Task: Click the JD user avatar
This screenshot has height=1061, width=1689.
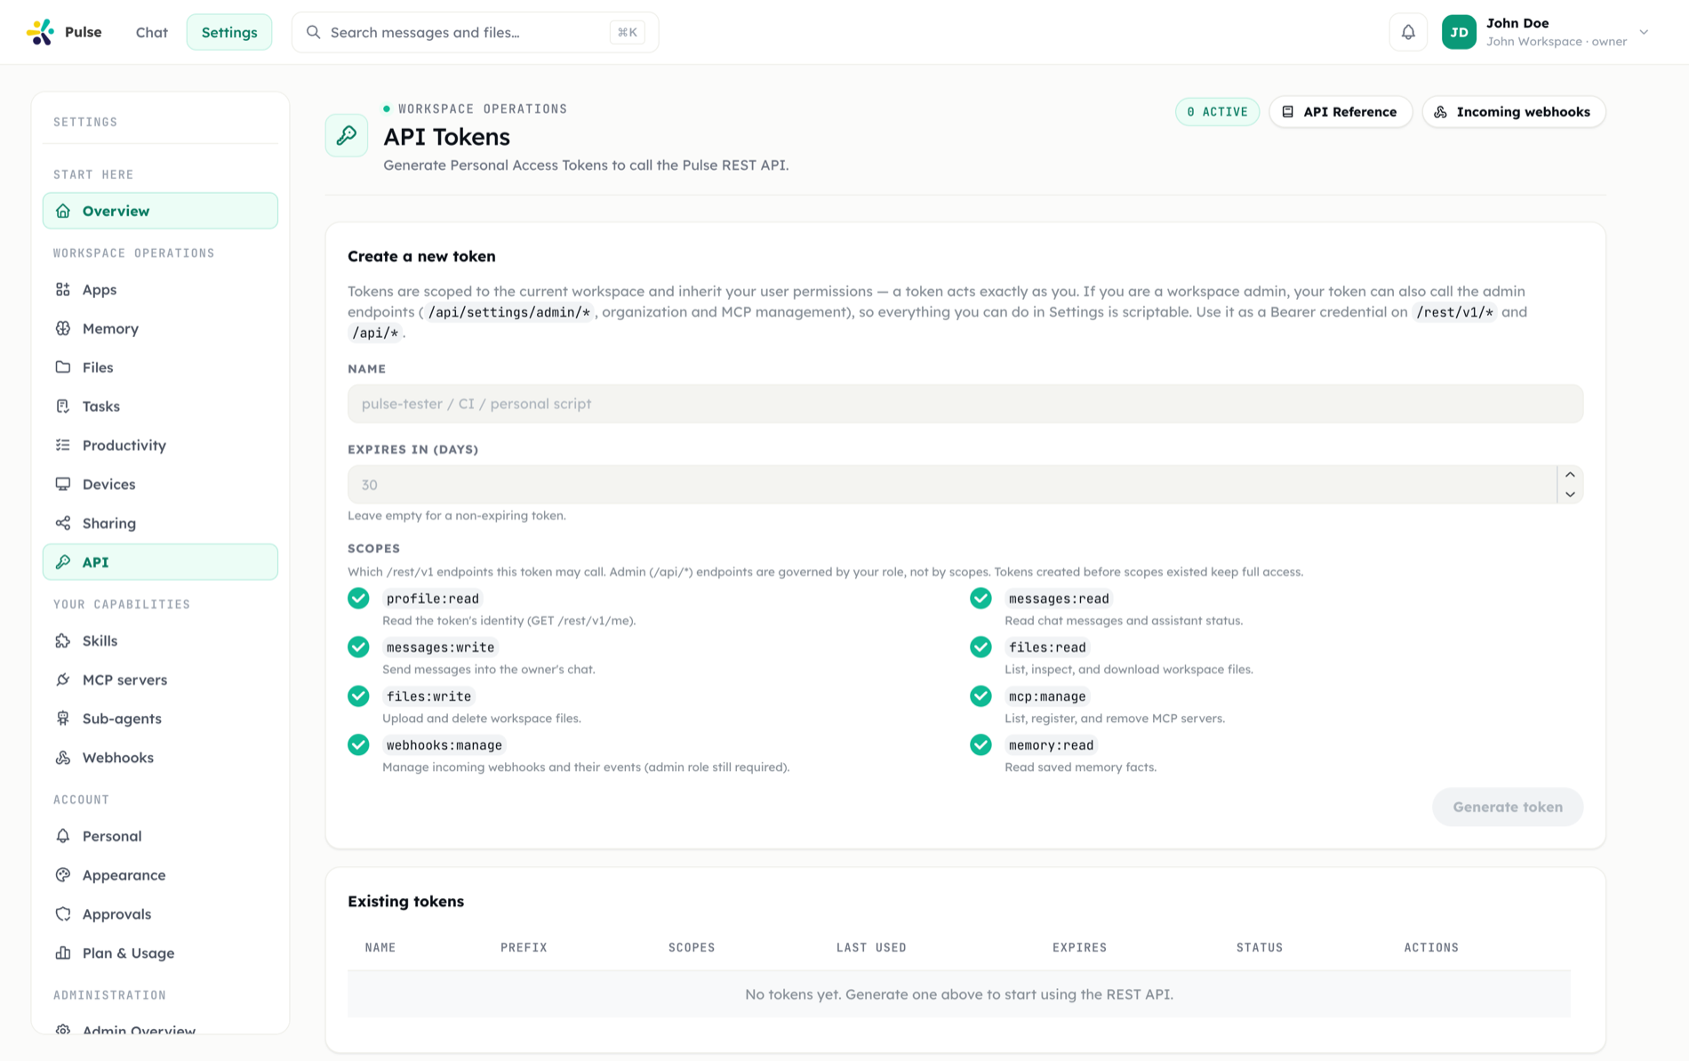Action: tap(1459, 32)
